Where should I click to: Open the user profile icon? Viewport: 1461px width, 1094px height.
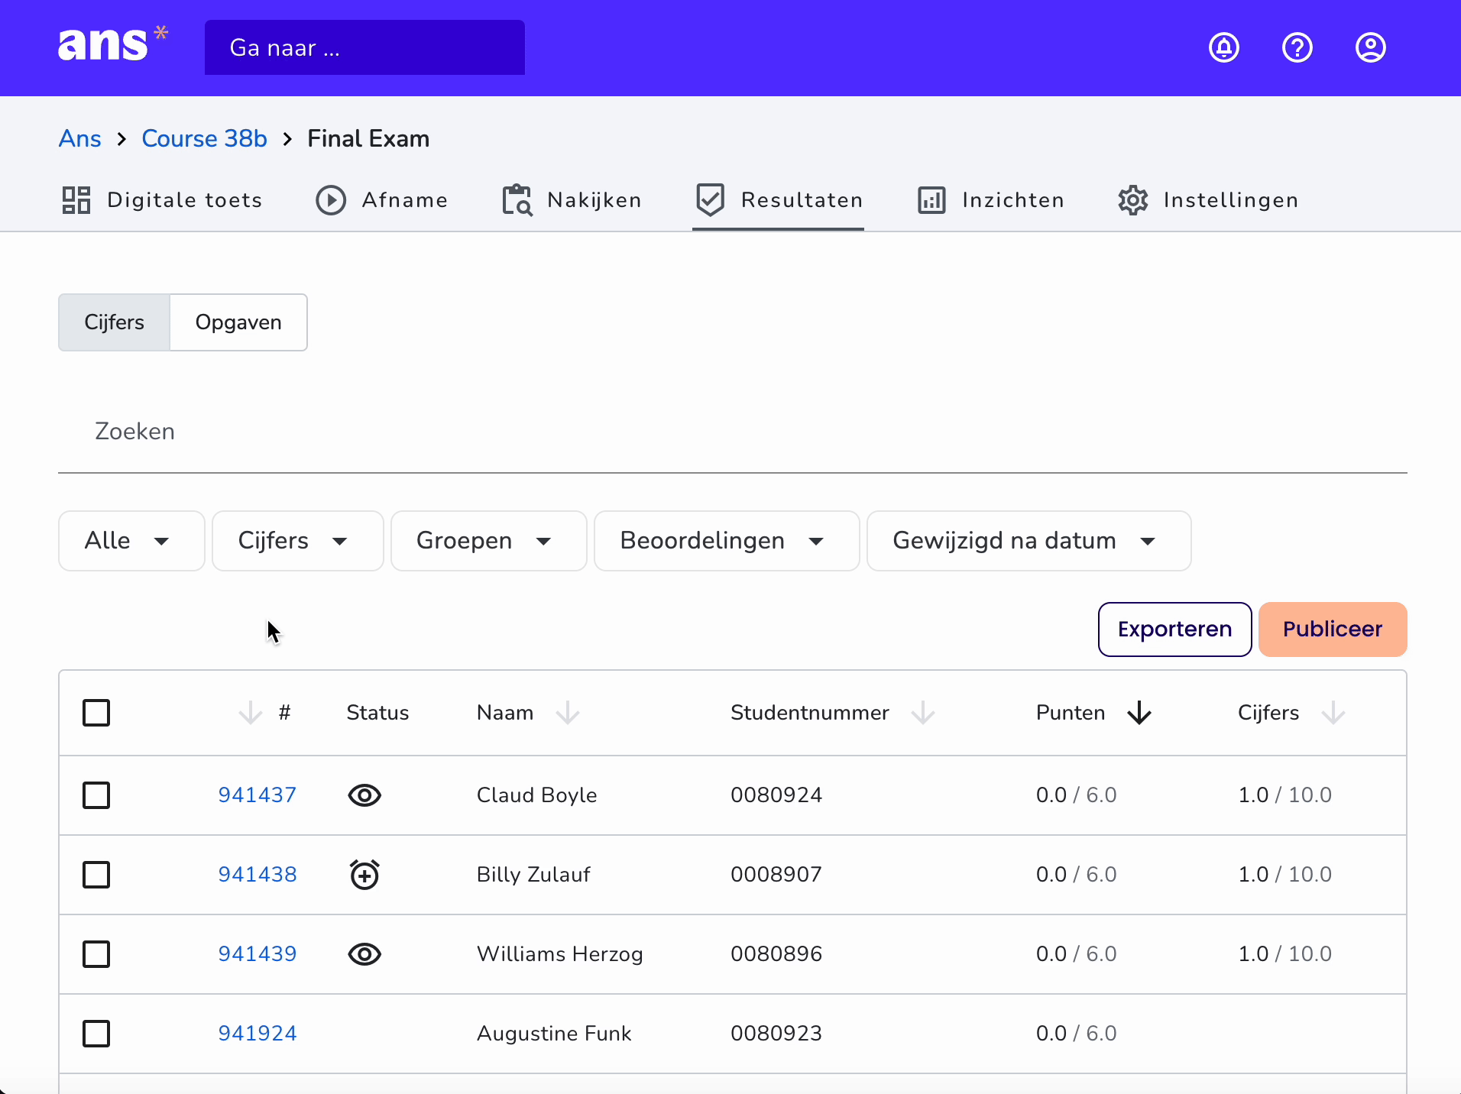point(1371,47)
